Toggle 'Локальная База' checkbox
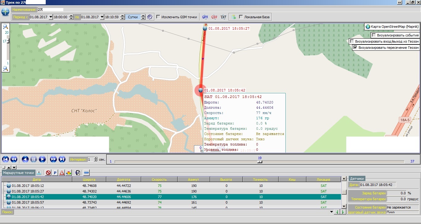This screenshot has height=224, width=421. (241, 17)
